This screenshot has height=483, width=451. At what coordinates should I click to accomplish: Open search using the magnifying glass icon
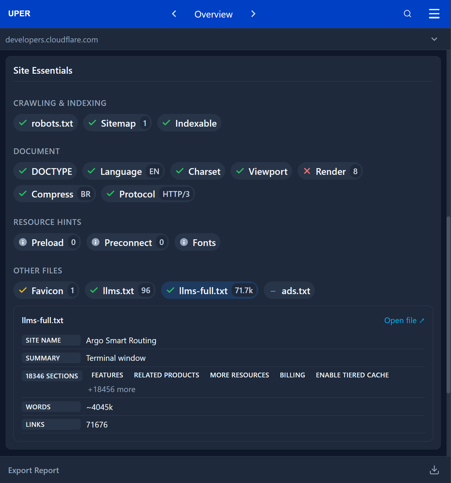pos(407,14)
